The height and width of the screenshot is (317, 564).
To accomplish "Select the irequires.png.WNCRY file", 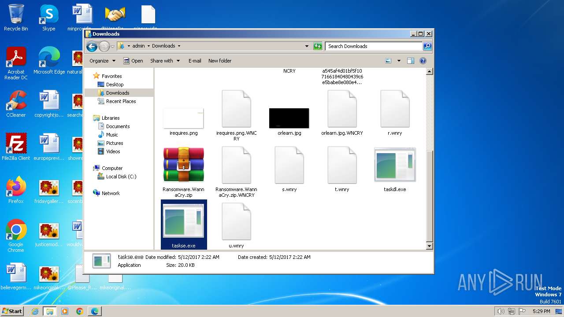I will click(236, 116).
